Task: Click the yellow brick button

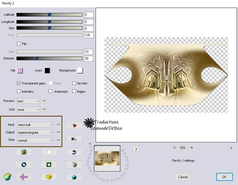Action: (49, 177)
